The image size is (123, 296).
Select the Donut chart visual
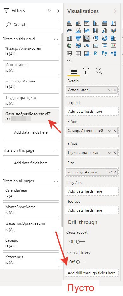[104, 38]
